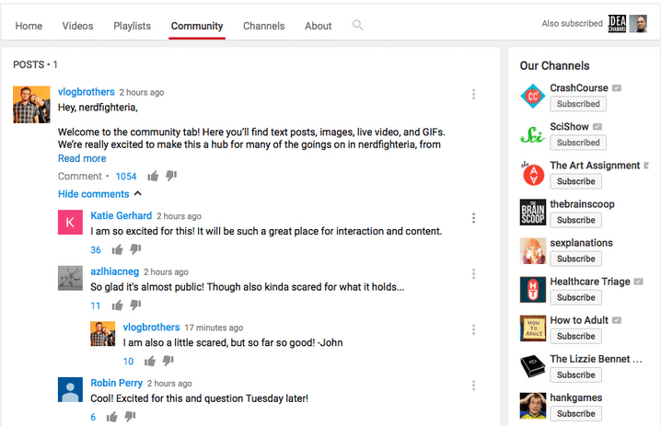
Task: Like the vlogbrothers main post
Action: point(153,176)
